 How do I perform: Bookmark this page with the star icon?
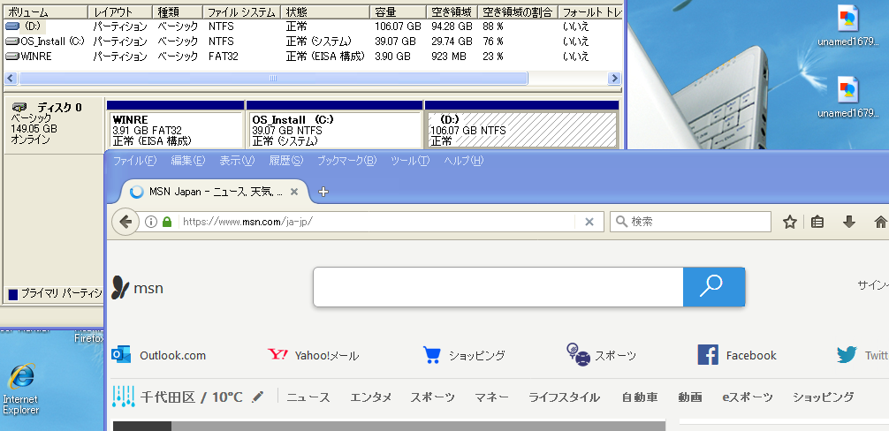790,222
